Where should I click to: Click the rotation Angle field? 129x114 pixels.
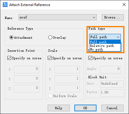110,70
